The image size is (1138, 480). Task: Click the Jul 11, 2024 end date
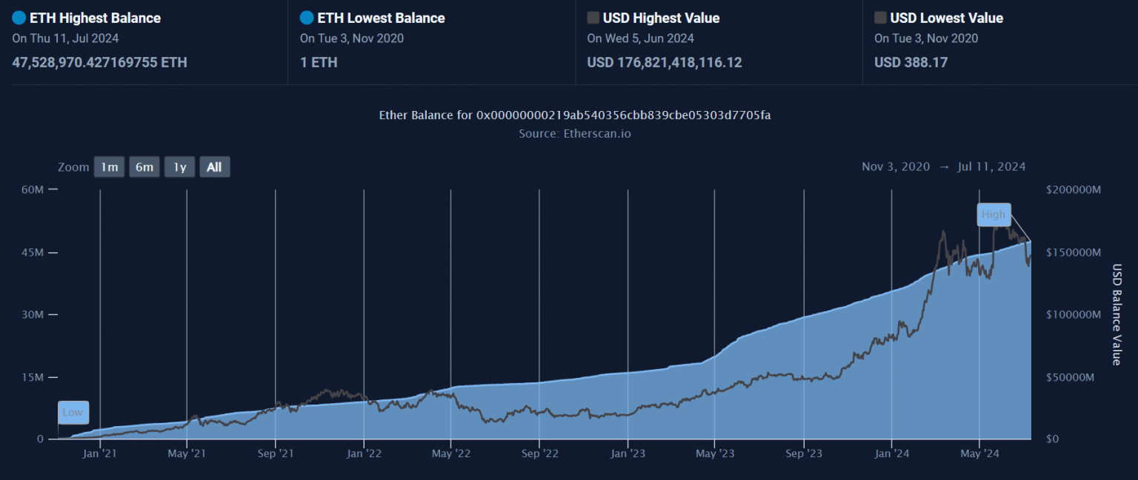tap(991, 167)
